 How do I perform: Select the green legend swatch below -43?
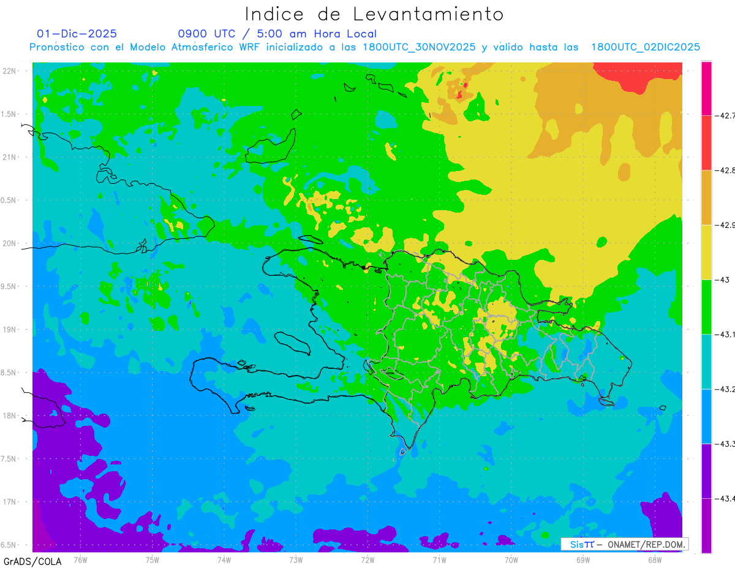[706, 307]
